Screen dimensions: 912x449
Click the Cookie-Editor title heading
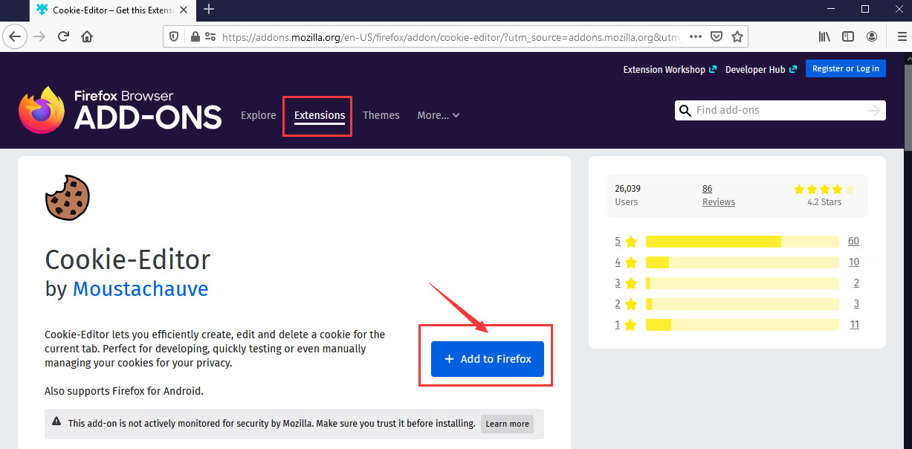[x=128, y=259]
